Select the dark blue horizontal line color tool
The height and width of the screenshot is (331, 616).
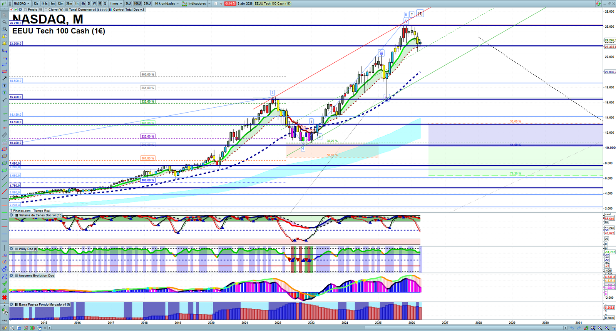4,241
